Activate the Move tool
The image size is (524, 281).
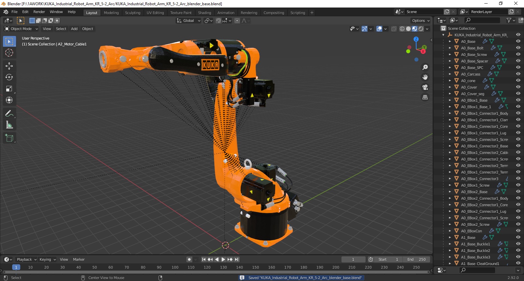9,66
